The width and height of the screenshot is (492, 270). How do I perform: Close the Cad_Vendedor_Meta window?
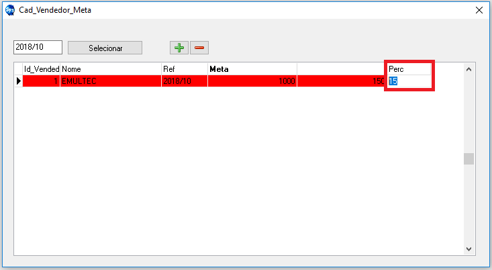479,10
